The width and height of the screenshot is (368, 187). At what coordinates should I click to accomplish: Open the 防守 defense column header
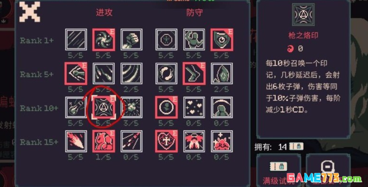(194, 13)
